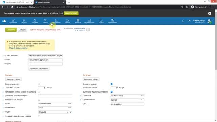
Task: Focus the Пароль input field
Action: point(45,64)
